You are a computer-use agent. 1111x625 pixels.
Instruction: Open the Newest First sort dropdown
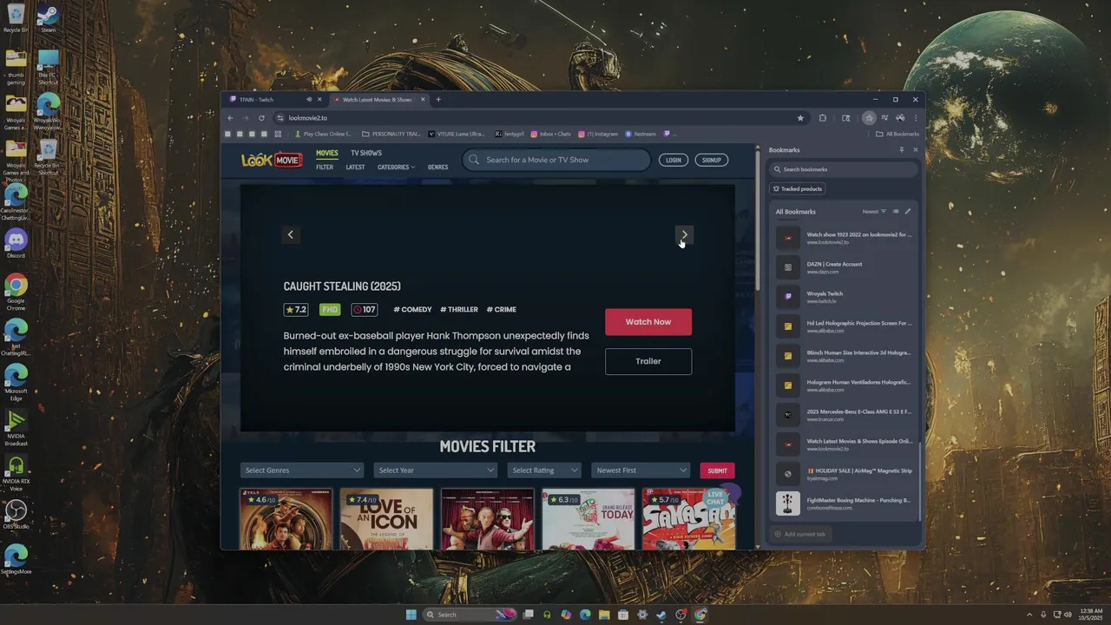pyautogui.click(x=641, y=470)
